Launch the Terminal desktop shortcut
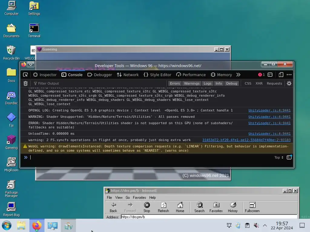This screenshot has height=232, width=310. 34,31
